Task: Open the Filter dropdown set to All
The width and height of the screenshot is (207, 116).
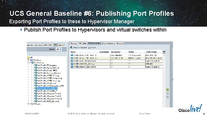Action: pyautogui.click(x=59, y=49)
